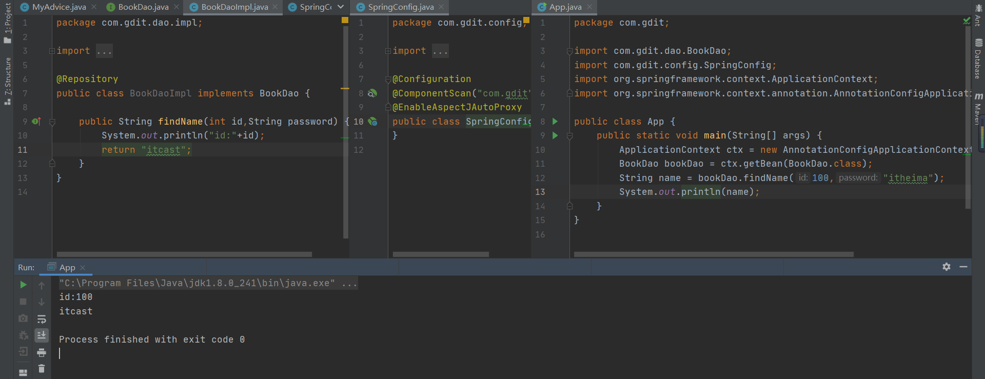Hide the Run panel with the minus icon
This screenshot has width=985, height=379.
[x=963, y=267]
